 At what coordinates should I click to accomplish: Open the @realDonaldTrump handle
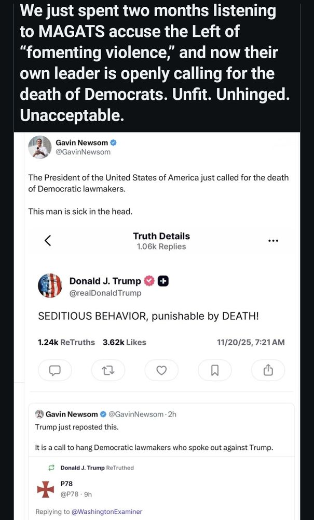pos(105,293)
